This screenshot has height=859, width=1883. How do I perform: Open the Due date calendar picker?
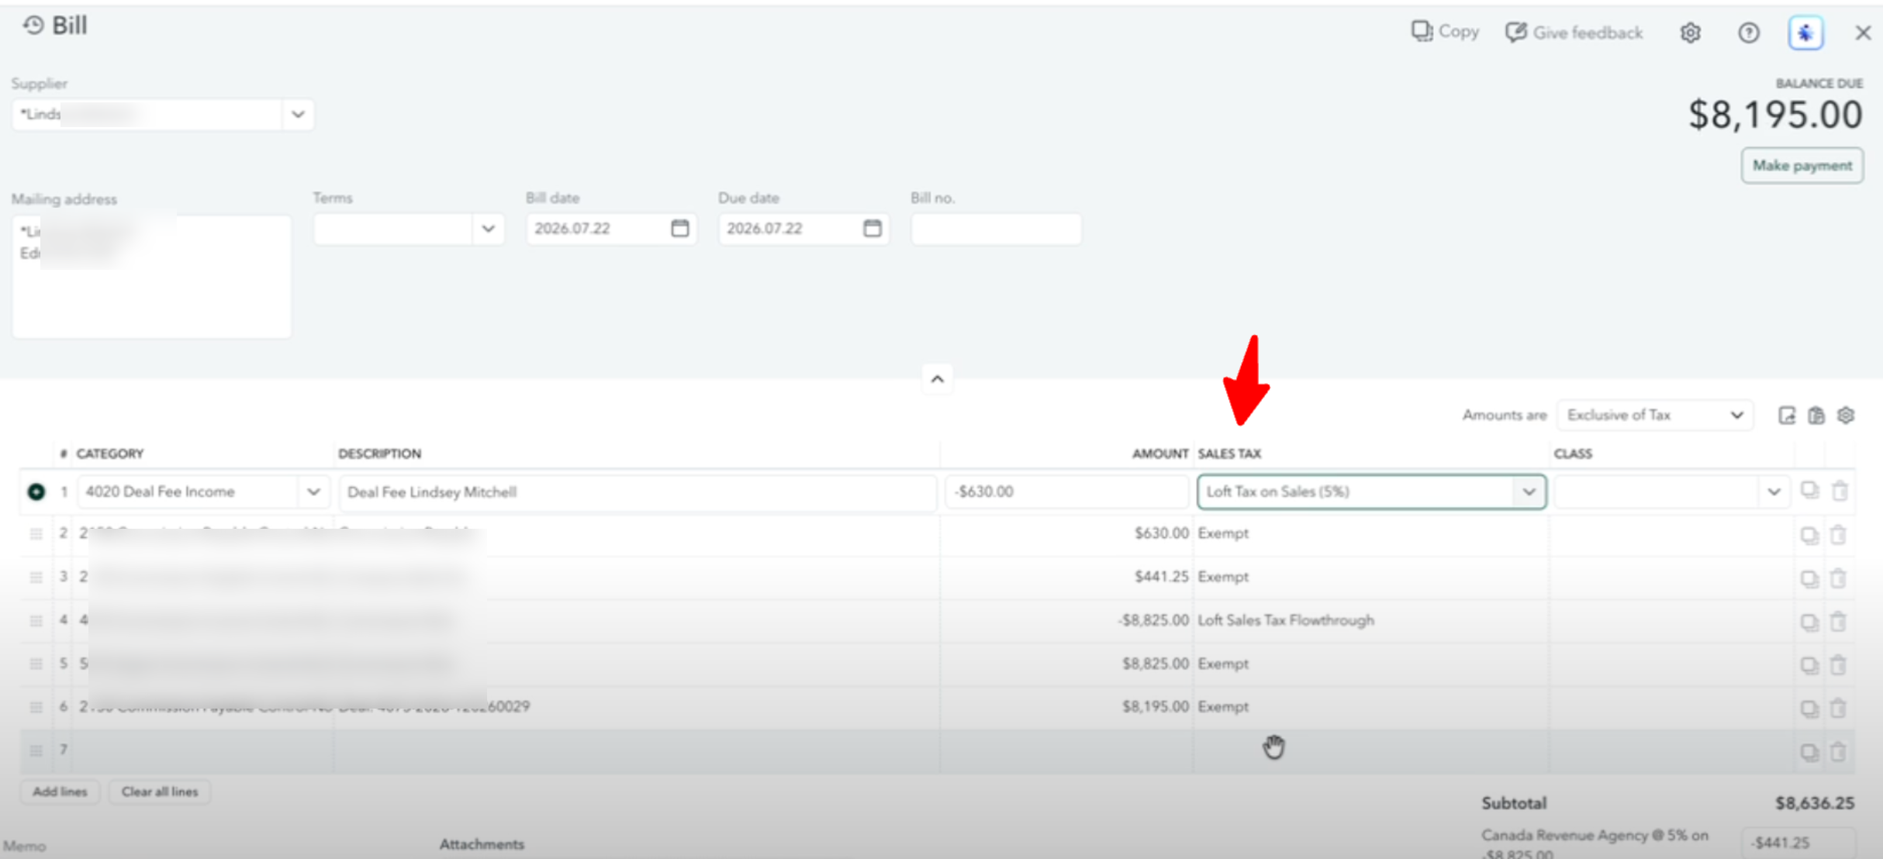[x=872, y=228]
